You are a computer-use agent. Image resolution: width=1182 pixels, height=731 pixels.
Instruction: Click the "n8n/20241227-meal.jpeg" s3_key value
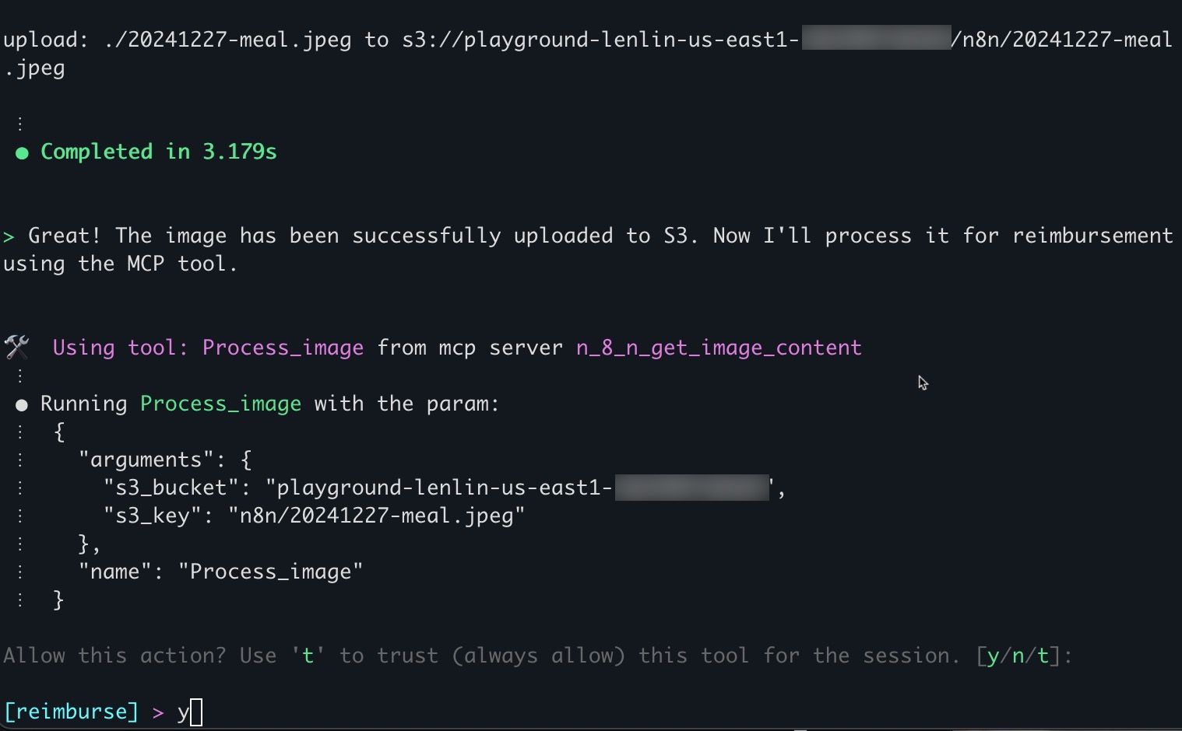coord(376,516)
